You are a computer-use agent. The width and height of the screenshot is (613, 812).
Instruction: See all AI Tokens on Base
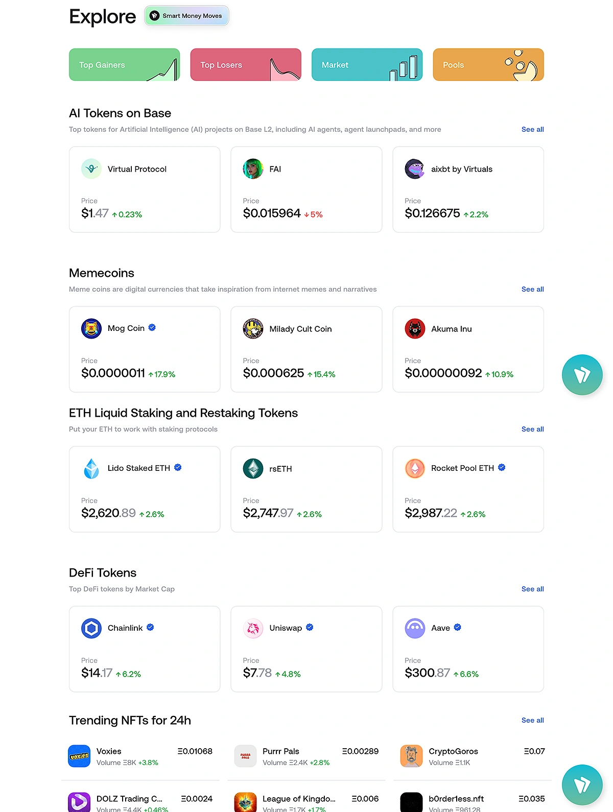532,130
